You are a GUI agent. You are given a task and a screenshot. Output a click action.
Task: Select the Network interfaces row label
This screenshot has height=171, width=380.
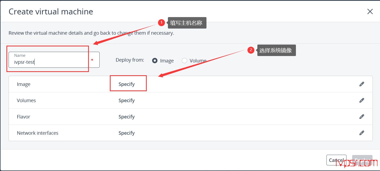37,133
